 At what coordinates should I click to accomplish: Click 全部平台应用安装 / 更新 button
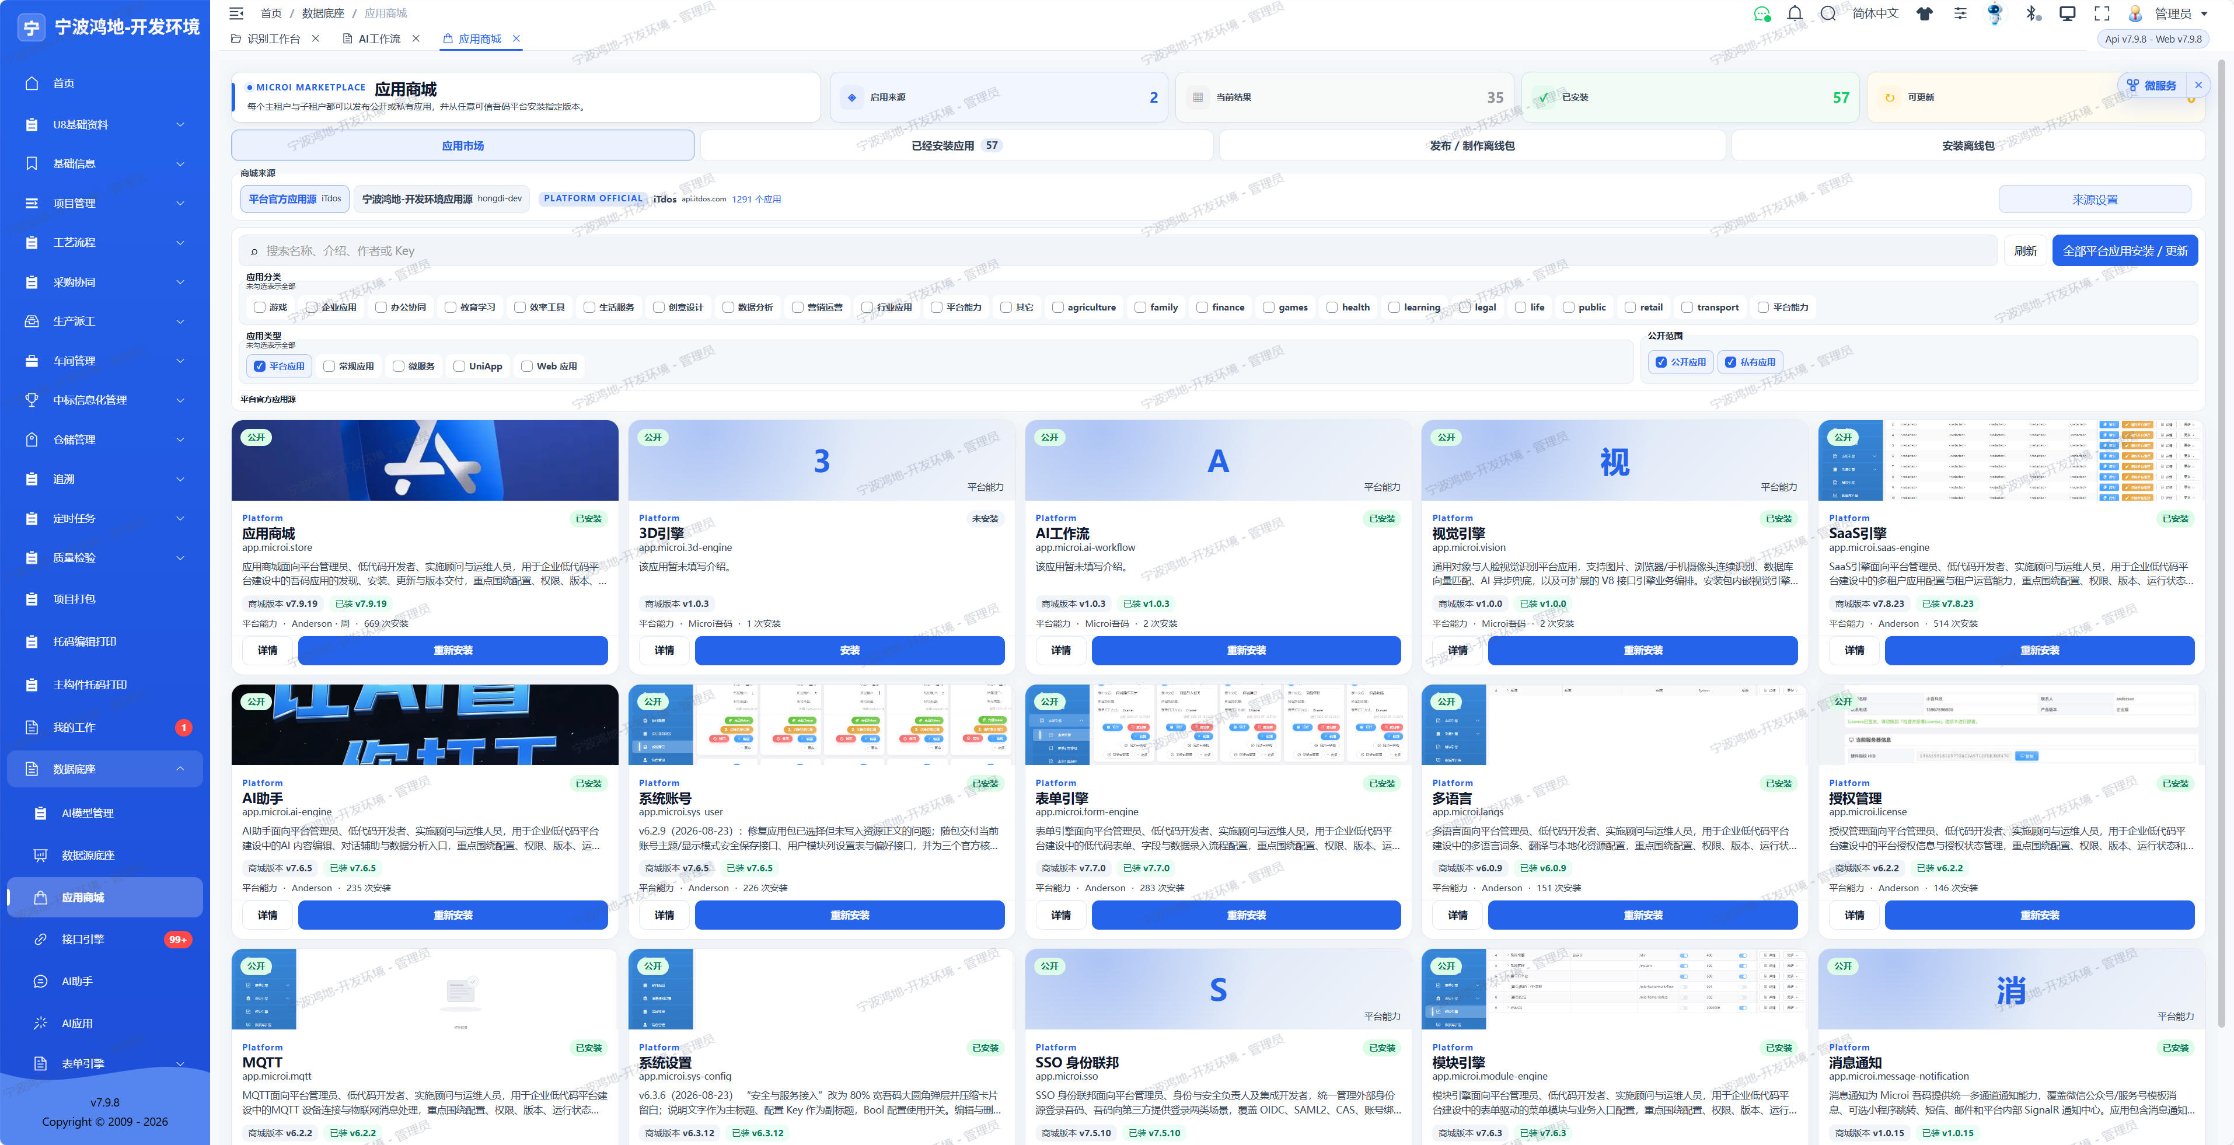[x=2125, y=251]
